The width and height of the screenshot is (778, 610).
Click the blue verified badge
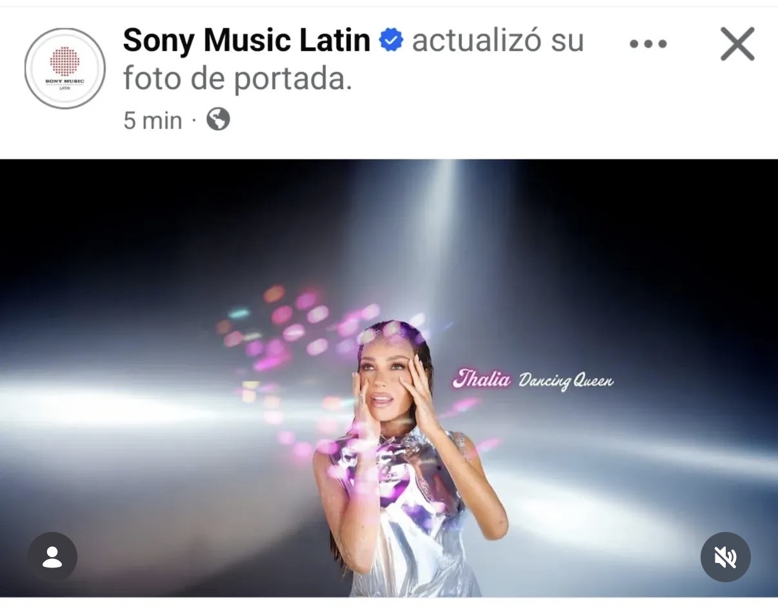[391, 41]
